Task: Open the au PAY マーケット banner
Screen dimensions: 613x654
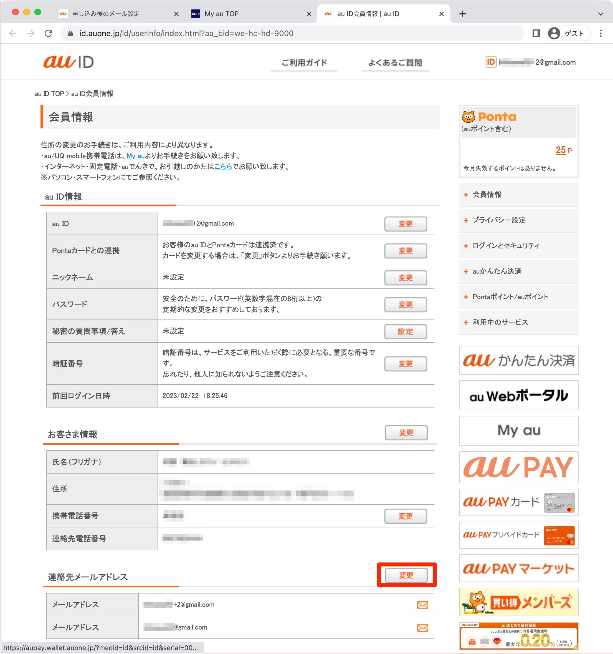Action: [519, 569]
